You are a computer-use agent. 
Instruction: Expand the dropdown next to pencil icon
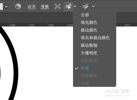pos(93,6)
